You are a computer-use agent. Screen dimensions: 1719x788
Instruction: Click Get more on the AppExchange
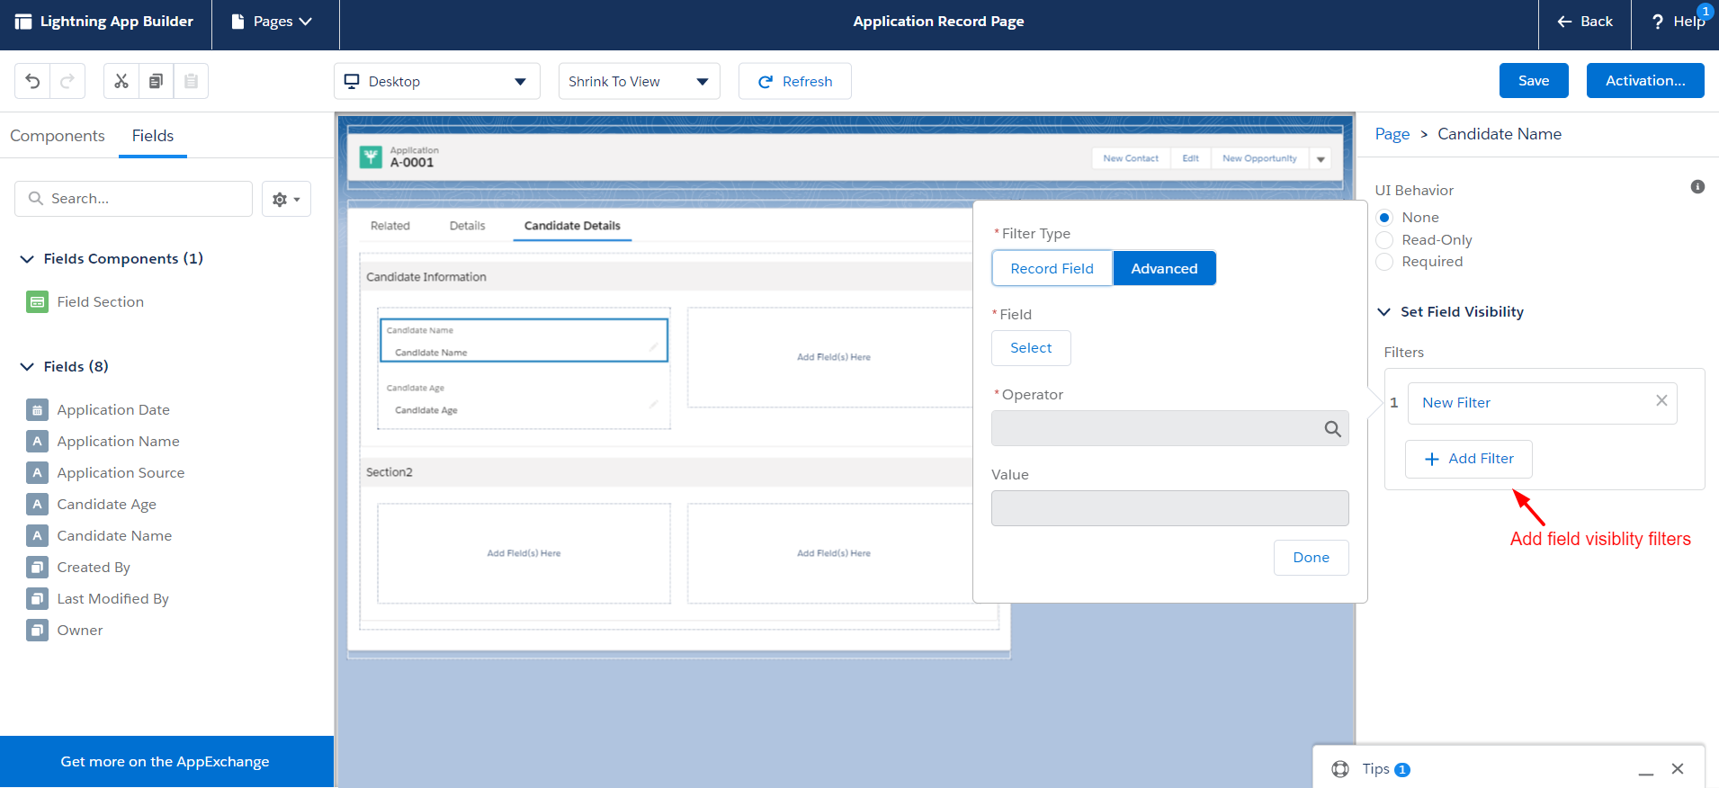(x=166, y=762)
